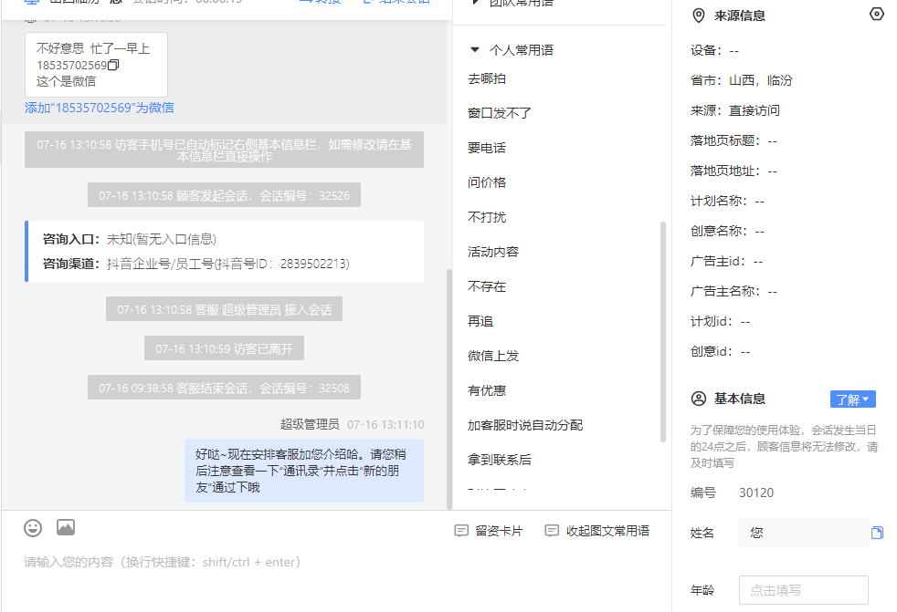Screen dimensions: 897x612
Task: Choose the 拿到联系后 quick phrase
Action: pyautogui.click(x=500, y=460)
